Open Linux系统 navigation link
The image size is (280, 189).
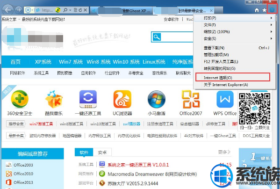(x=154, y=62)
